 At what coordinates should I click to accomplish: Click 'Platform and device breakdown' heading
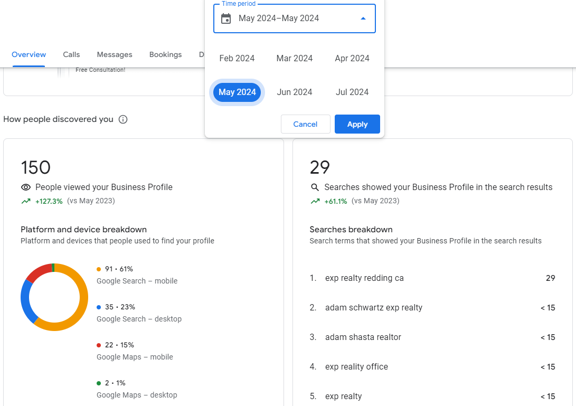point(84,230)
